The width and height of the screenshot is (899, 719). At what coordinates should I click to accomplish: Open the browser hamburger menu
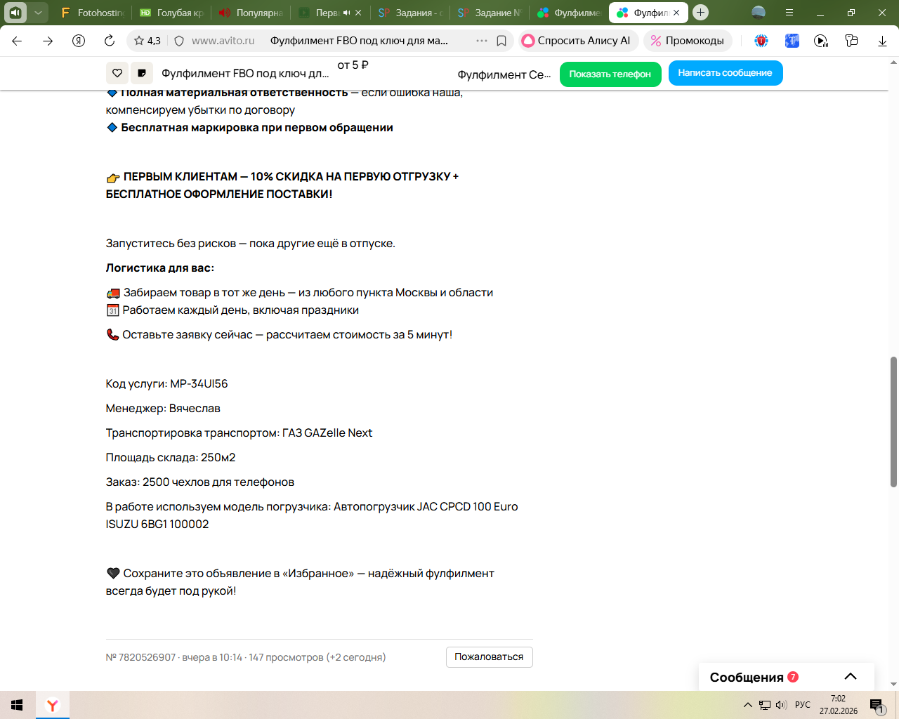coord(789,13)
